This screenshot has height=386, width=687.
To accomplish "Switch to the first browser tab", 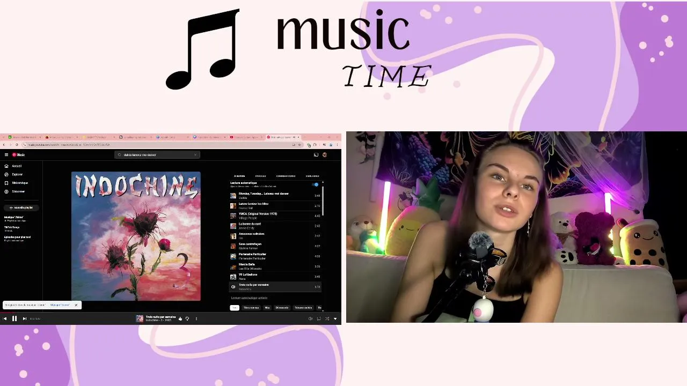I will [x=24, y=137].
